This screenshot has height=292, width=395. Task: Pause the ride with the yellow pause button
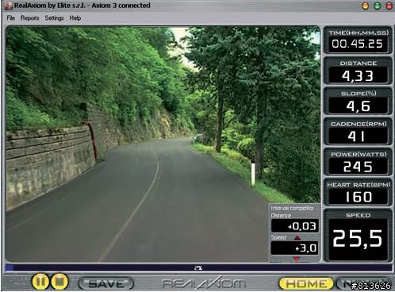click(40, 282)
